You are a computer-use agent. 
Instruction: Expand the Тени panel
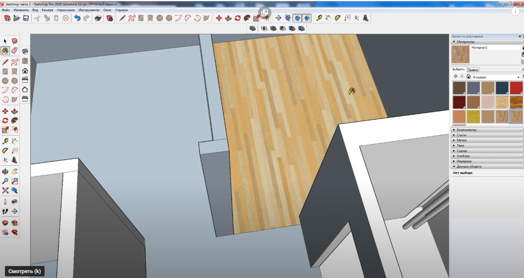[x=487, y=146]
